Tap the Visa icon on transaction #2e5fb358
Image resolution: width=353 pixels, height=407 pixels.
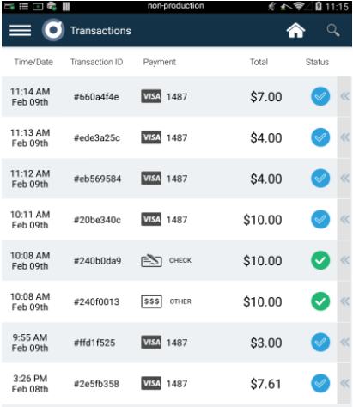coord(151,383)
